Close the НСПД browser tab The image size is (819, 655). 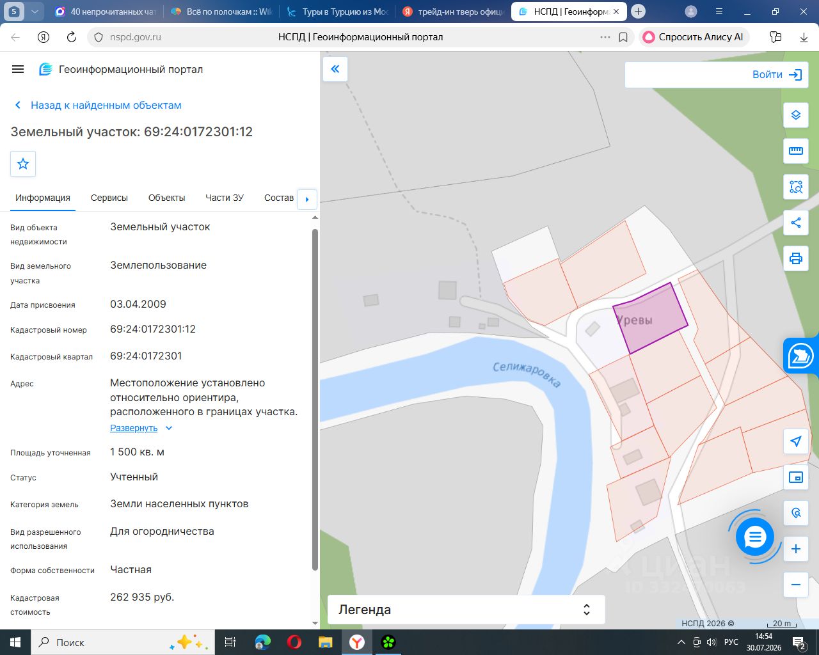[616, 12]
